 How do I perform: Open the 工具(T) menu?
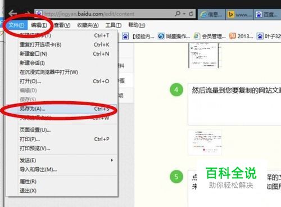[x=114, y=25]
